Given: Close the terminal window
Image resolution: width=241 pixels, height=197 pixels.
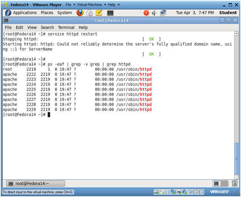Looking at the screenshot, I should pos(235,20).
